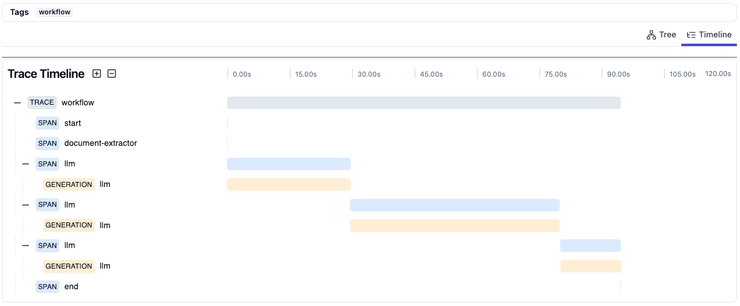Collapse the workflow TRACE row

click(x=17, y=103)
